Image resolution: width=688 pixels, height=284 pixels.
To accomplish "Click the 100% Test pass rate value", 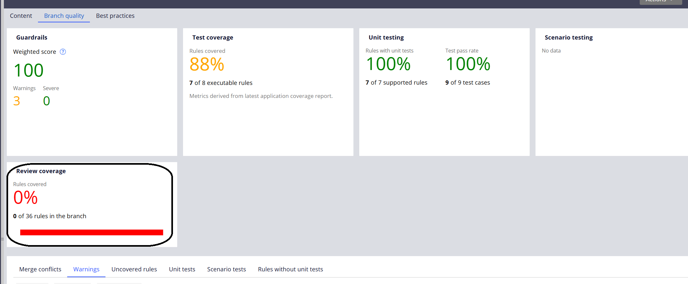I will click(x=468, y=64).
